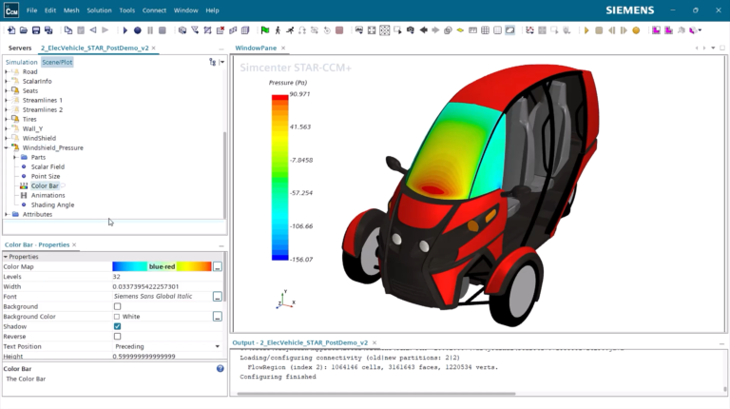Switch to the Servers tab
The height and width of the screenshot is (409, 730).
20,48
